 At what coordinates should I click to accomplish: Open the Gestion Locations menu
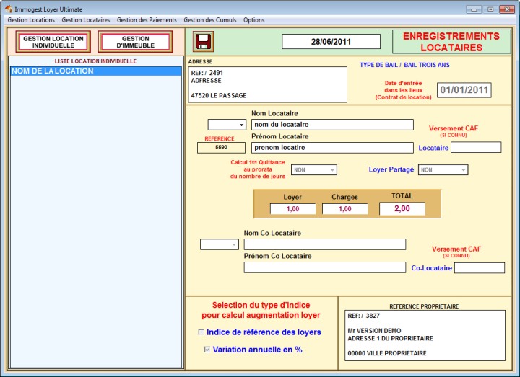pos(31,20)
